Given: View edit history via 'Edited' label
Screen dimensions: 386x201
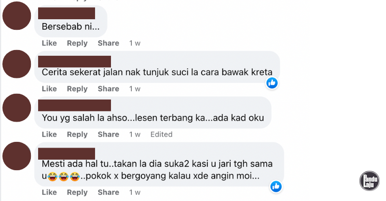Looking at the screenshot, I should pos(162,135).
